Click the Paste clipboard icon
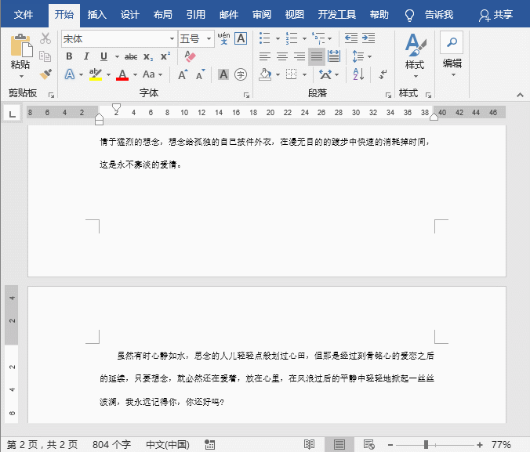 pos(21,45)
